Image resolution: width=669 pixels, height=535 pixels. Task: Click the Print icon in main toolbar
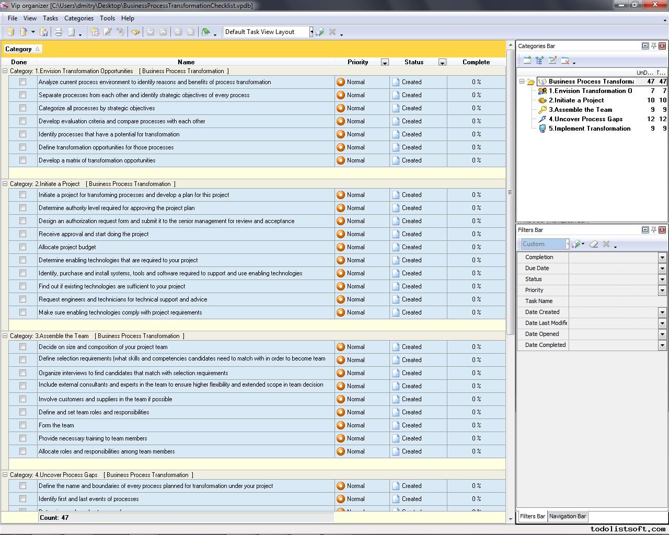click(x=59, y=32)
